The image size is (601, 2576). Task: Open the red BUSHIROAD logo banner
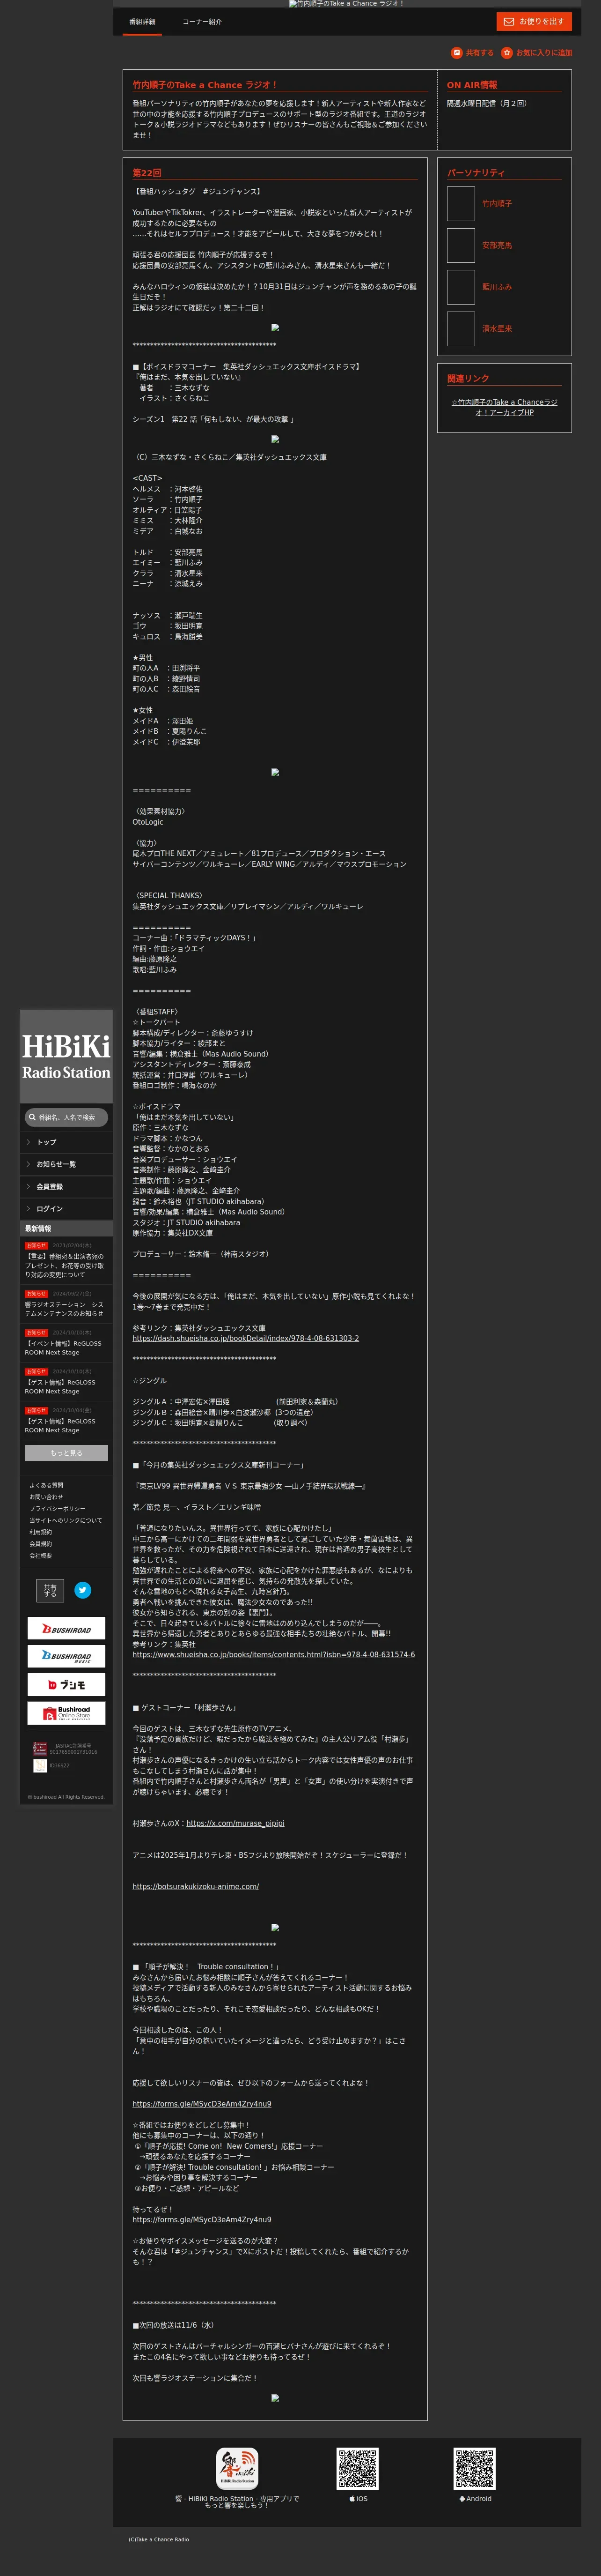[66, 1629]
